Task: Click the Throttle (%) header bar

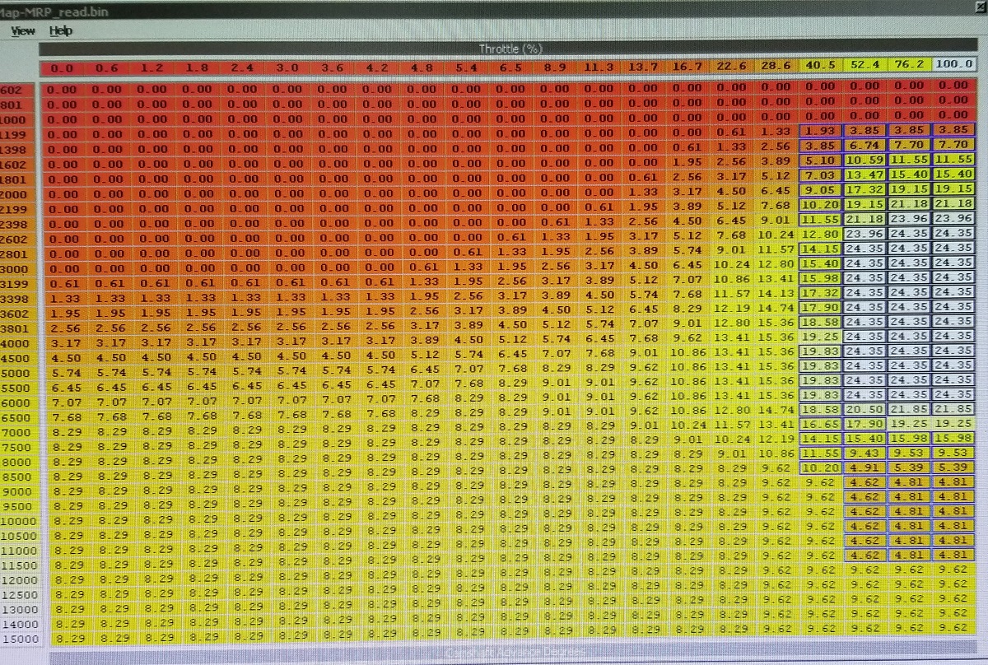Action: (510, 49)
